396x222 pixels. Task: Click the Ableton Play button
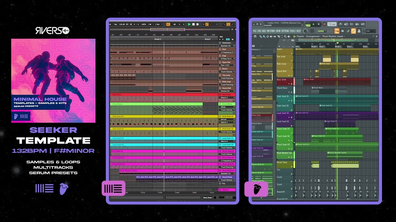click(189, 24)
